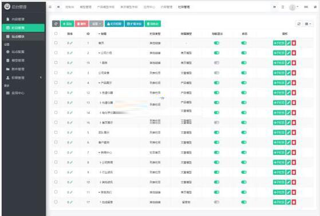Click the sort-value pencil icon in ID 1 row

pyautogui.click(x=71, y=43)
